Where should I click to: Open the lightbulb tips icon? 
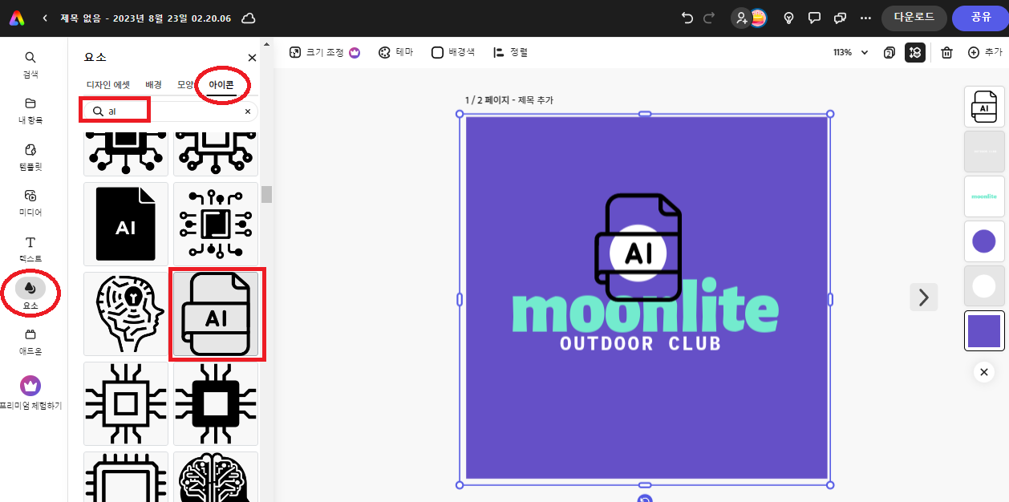click(x=788, y=18)
